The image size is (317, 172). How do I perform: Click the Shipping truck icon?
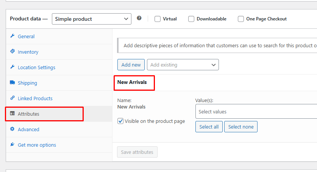coord(12,82)
